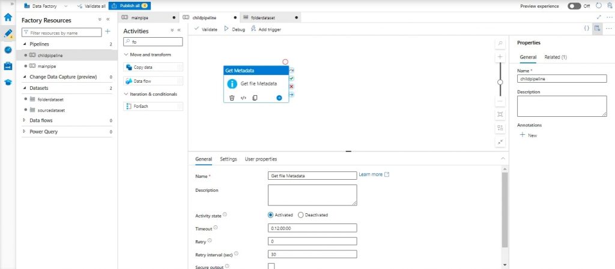Open the pipeline JSON code view braces icon
615x269 pixels.
[x=586, y=28]
